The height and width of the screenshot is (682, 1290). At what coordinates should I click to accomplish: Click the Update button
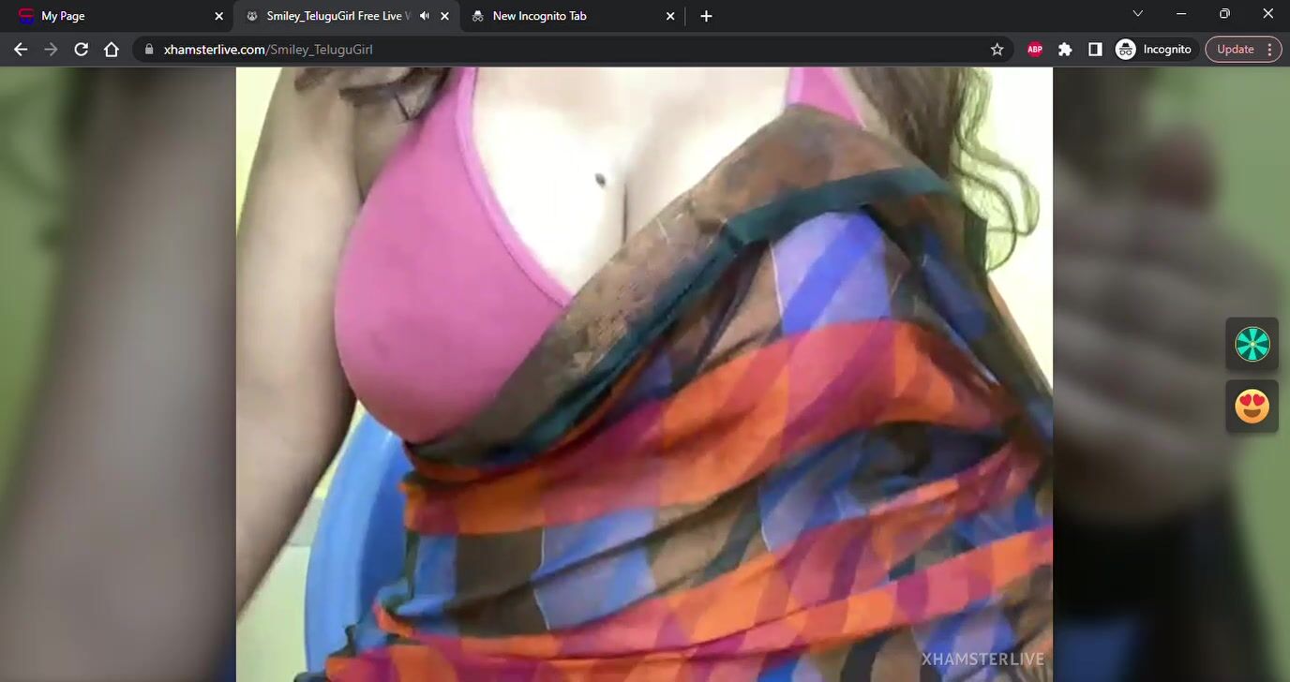point(1235,50)
